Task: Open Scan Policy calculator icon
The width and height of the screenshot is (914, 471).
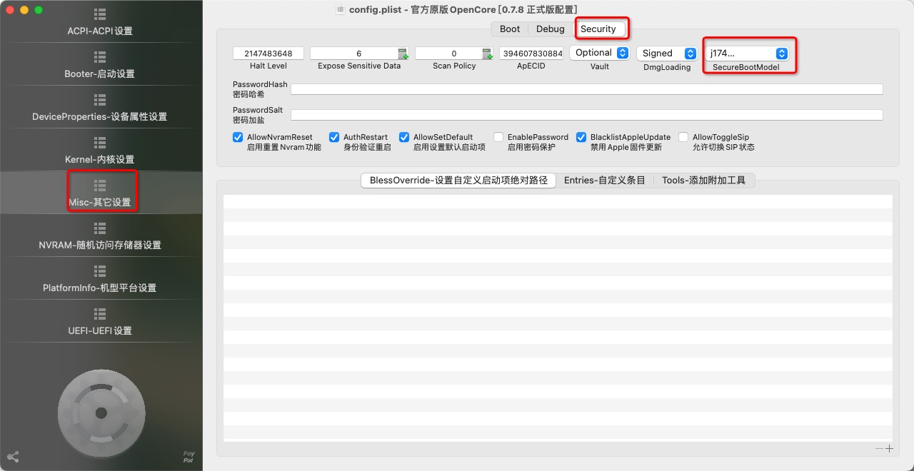Action: pyautogui.click(x=488, y=54)
